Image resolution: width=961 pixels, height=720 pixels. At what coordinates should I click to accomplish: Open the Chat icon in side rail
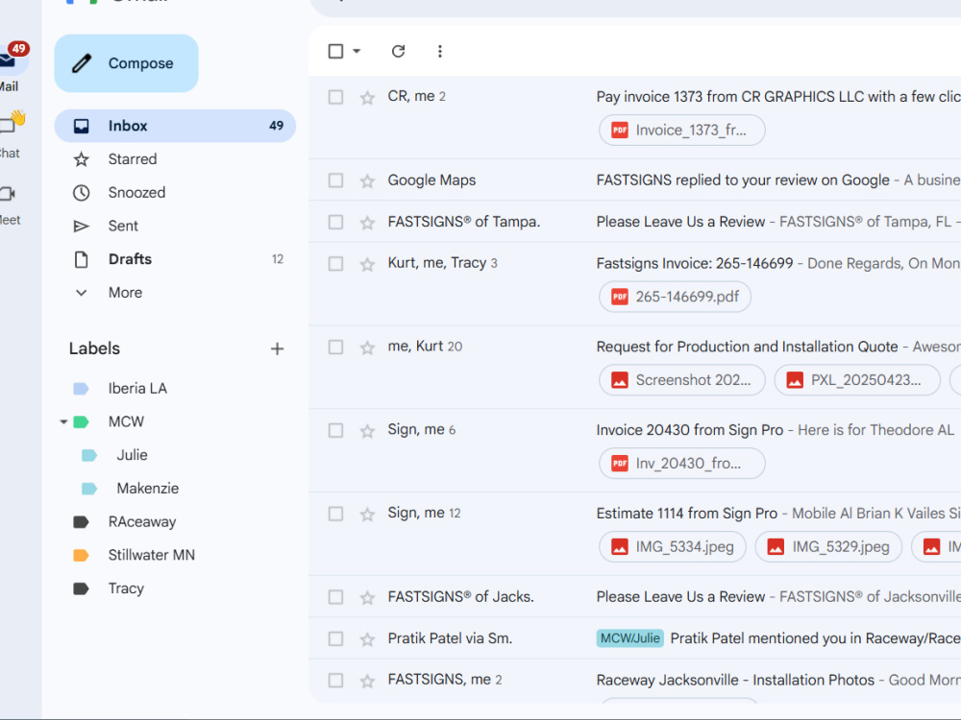pyautogui.click(x=10, y=125)
